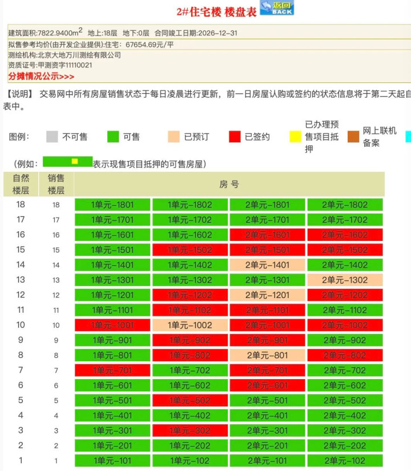Select signed room 1单元-802
The height and width of the screenshot is (471, 411).
tap(190, 355)
